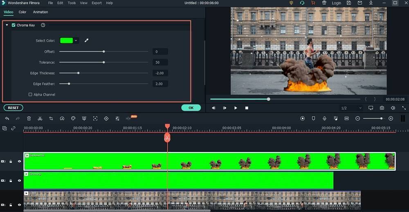Add a marker using the shield icon

[313, 118]
